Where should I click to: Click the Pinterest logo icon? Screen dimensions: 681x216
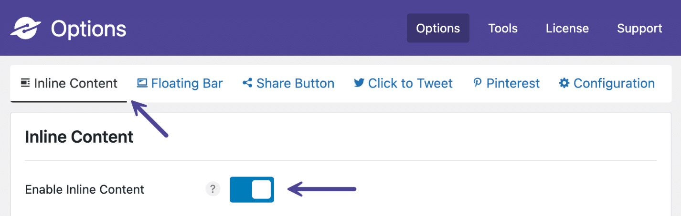(x=477, y=83)
